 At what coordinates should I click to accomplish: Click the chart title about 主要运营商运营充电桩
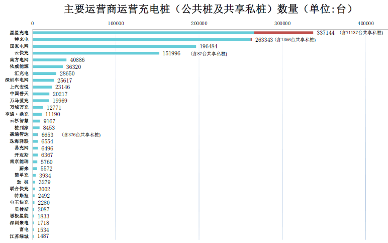(x=208, y=9)
